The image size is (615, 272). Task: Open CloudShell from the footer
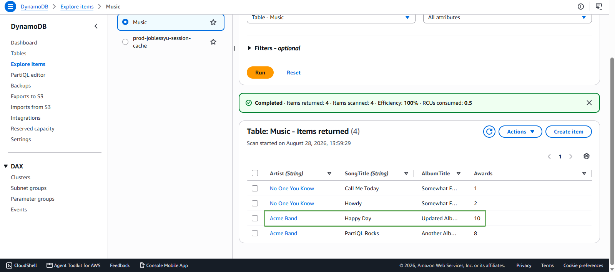coord(22,265)
